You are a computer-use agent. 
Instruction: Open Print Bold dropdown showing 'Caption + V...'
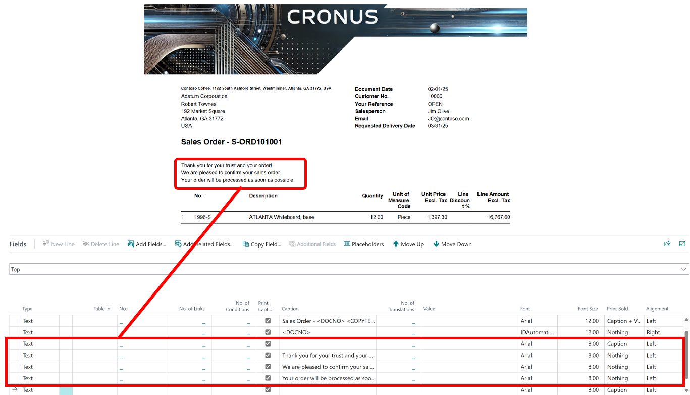(x=623, y=321)
